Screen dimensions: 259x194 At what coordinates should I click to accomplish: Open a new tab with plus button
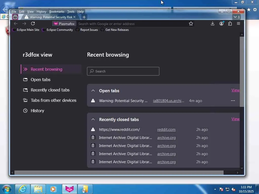click(84, 17)
